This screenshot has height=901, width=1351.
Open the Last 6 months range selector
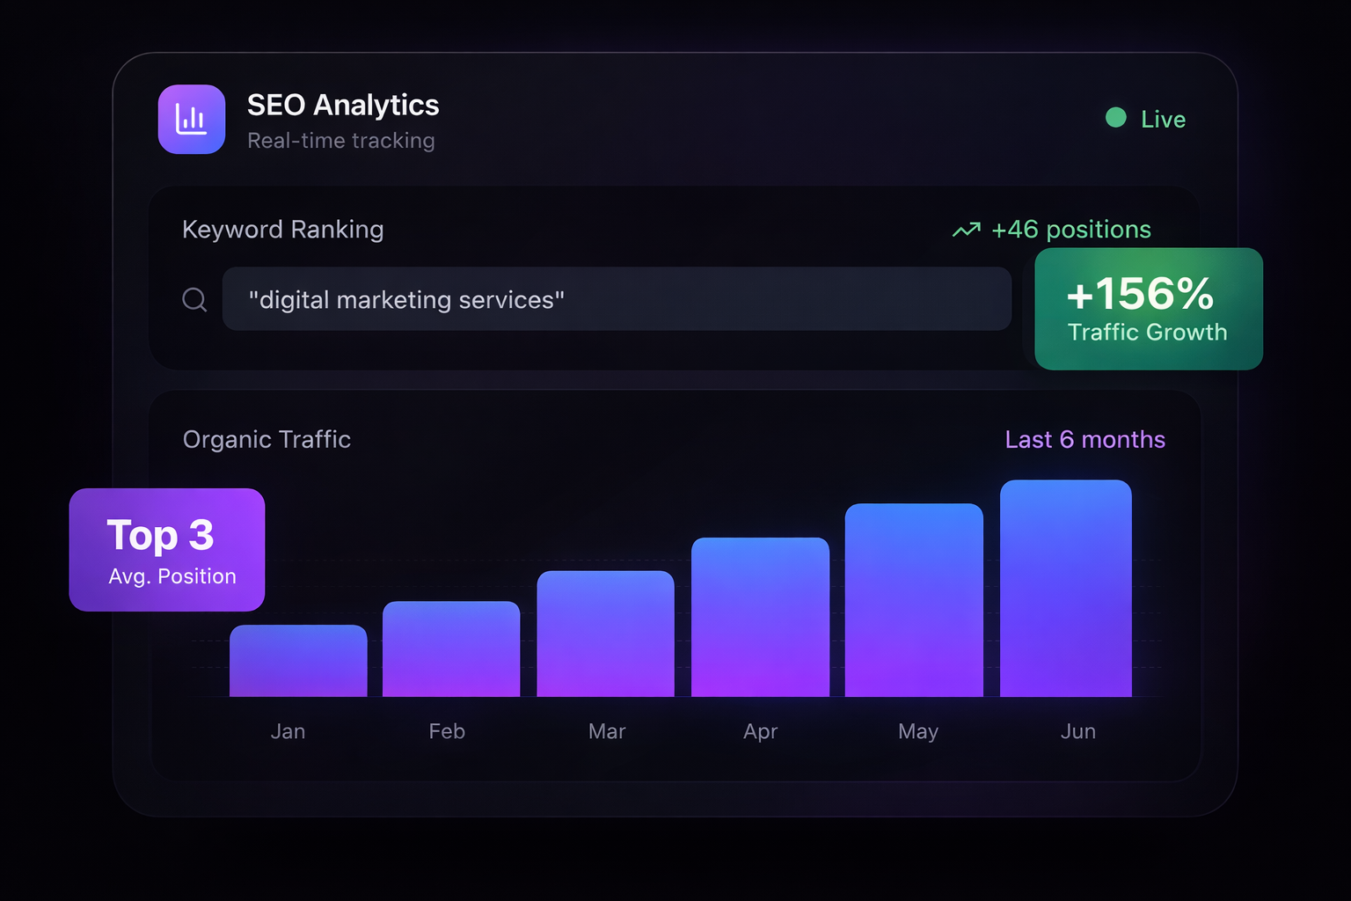[1084, 440]
